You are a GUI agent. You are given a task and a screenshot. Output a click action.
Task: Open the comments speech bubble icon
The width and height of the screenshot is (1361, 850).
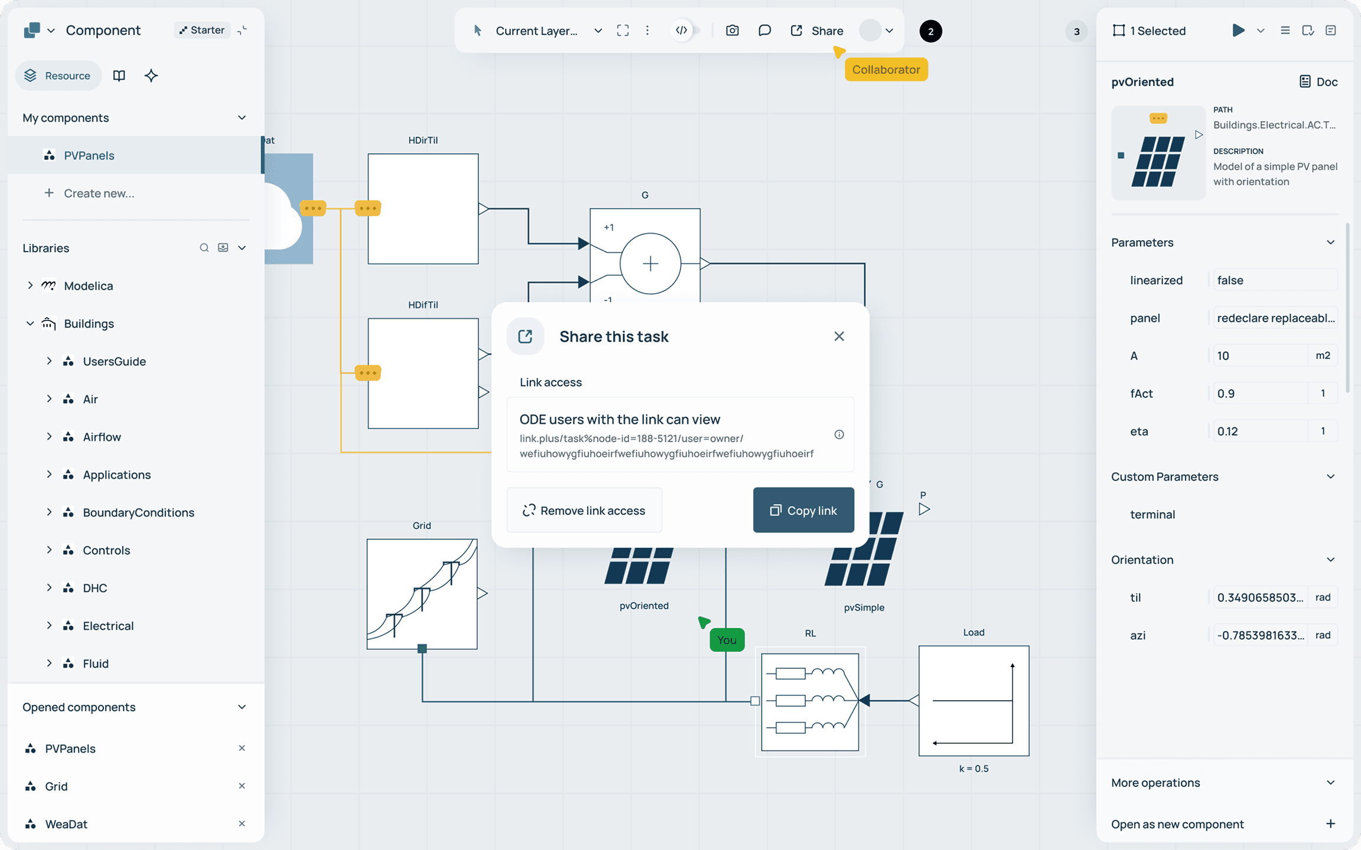pyautogui.click(x=764, y=31)
